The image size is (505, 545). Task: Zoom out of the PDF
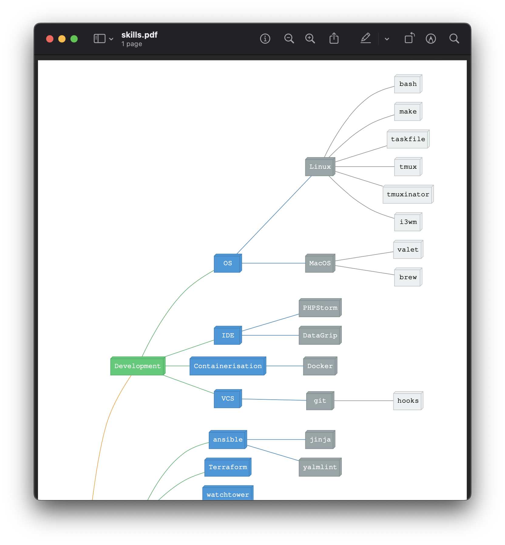pyautogui.click(x=289, y=39)
